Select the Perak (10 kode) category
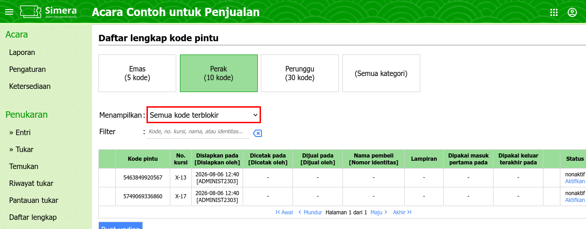 [219, 73]
